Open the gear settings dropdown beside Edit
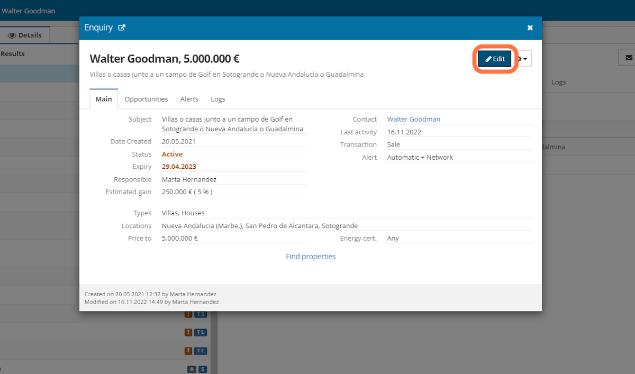The image size is (635, 374). (x=522, y=59)
